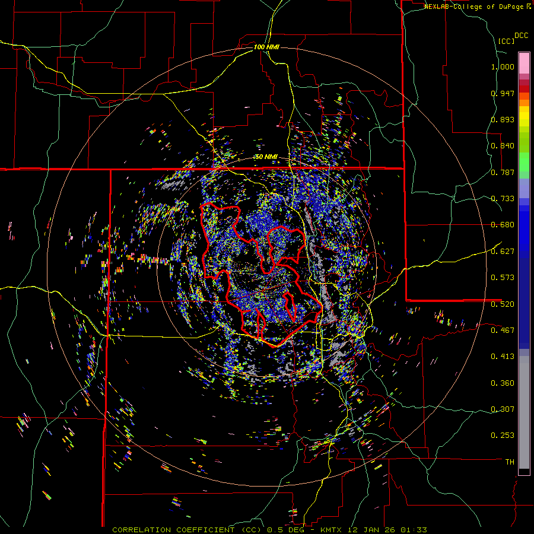The height and width of the screenshot is (534, 534).
Task: Select the 0.573 scale value
Action: pos(503,278)
